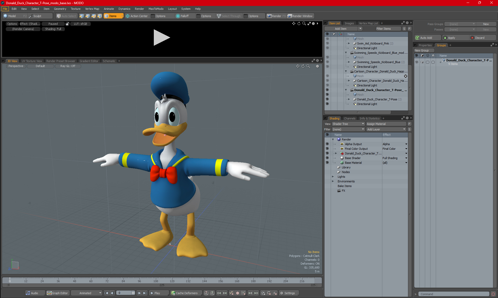498x298 pixels.
Task: Click New Group button
Action: [x=424, y=50]
